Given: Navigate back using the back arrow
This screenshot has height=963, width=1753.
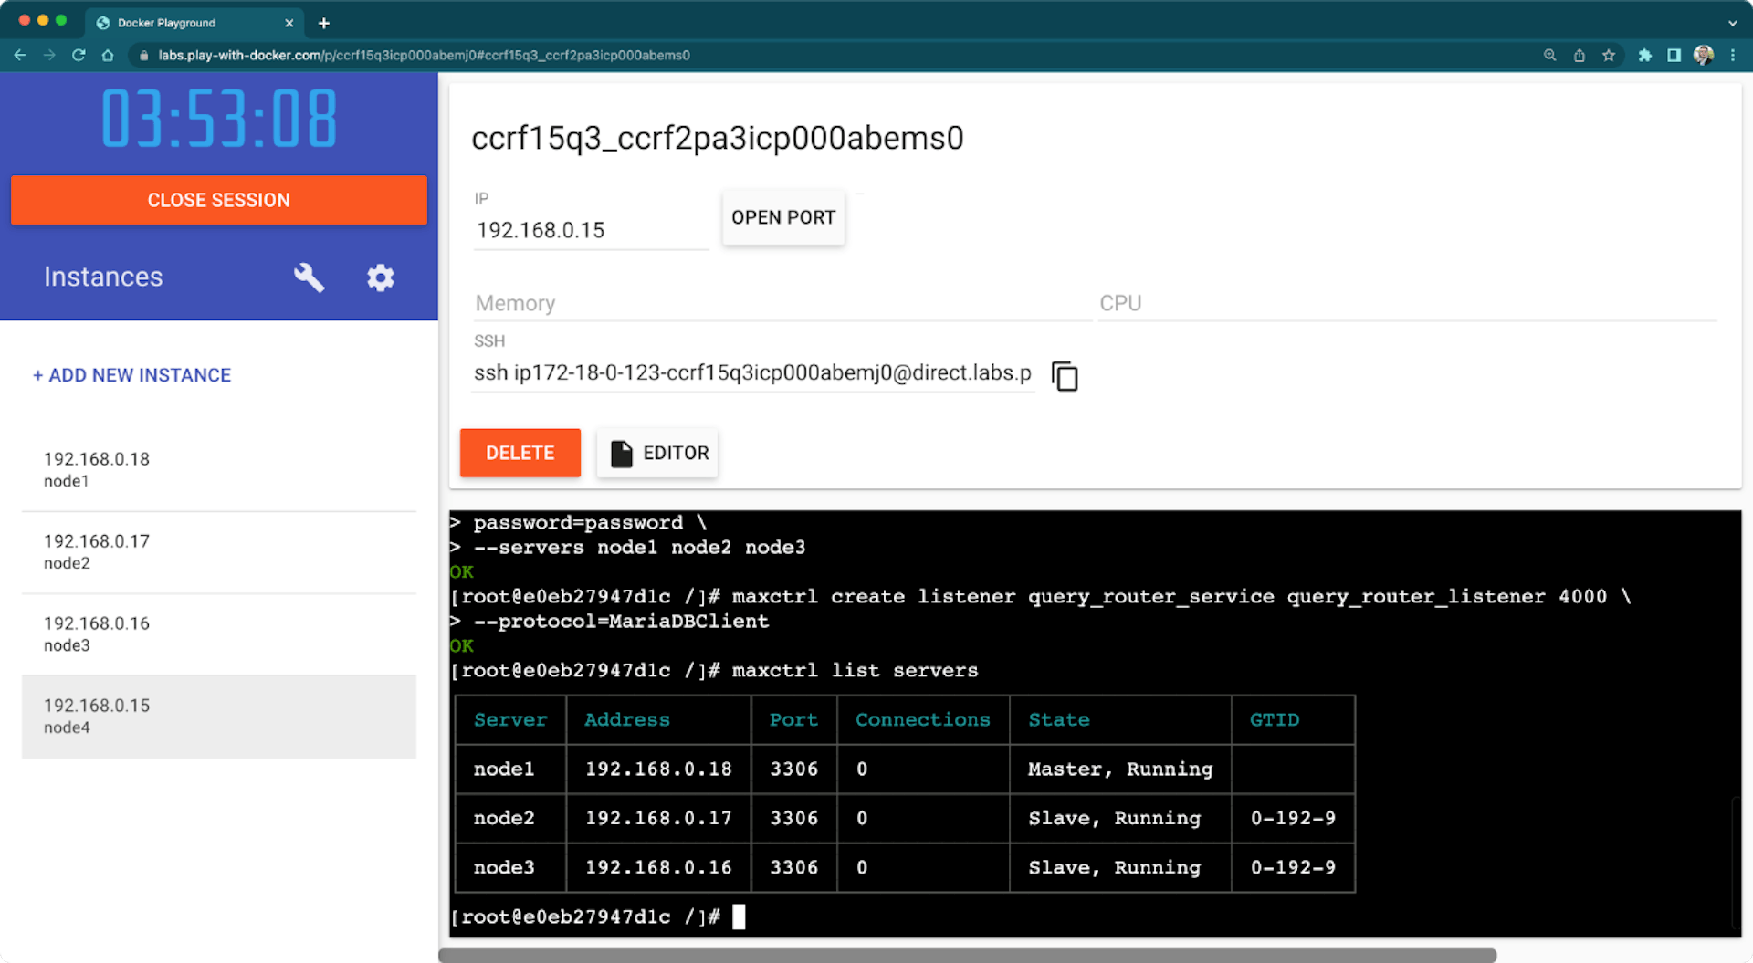Looking at the screenshot, I should [x=19, y=55].
